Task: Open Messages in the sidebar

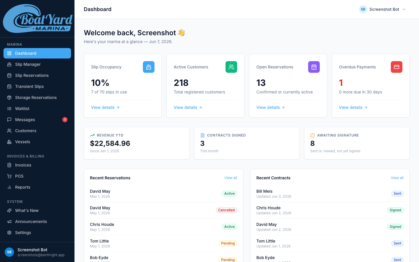Action: 37,120
